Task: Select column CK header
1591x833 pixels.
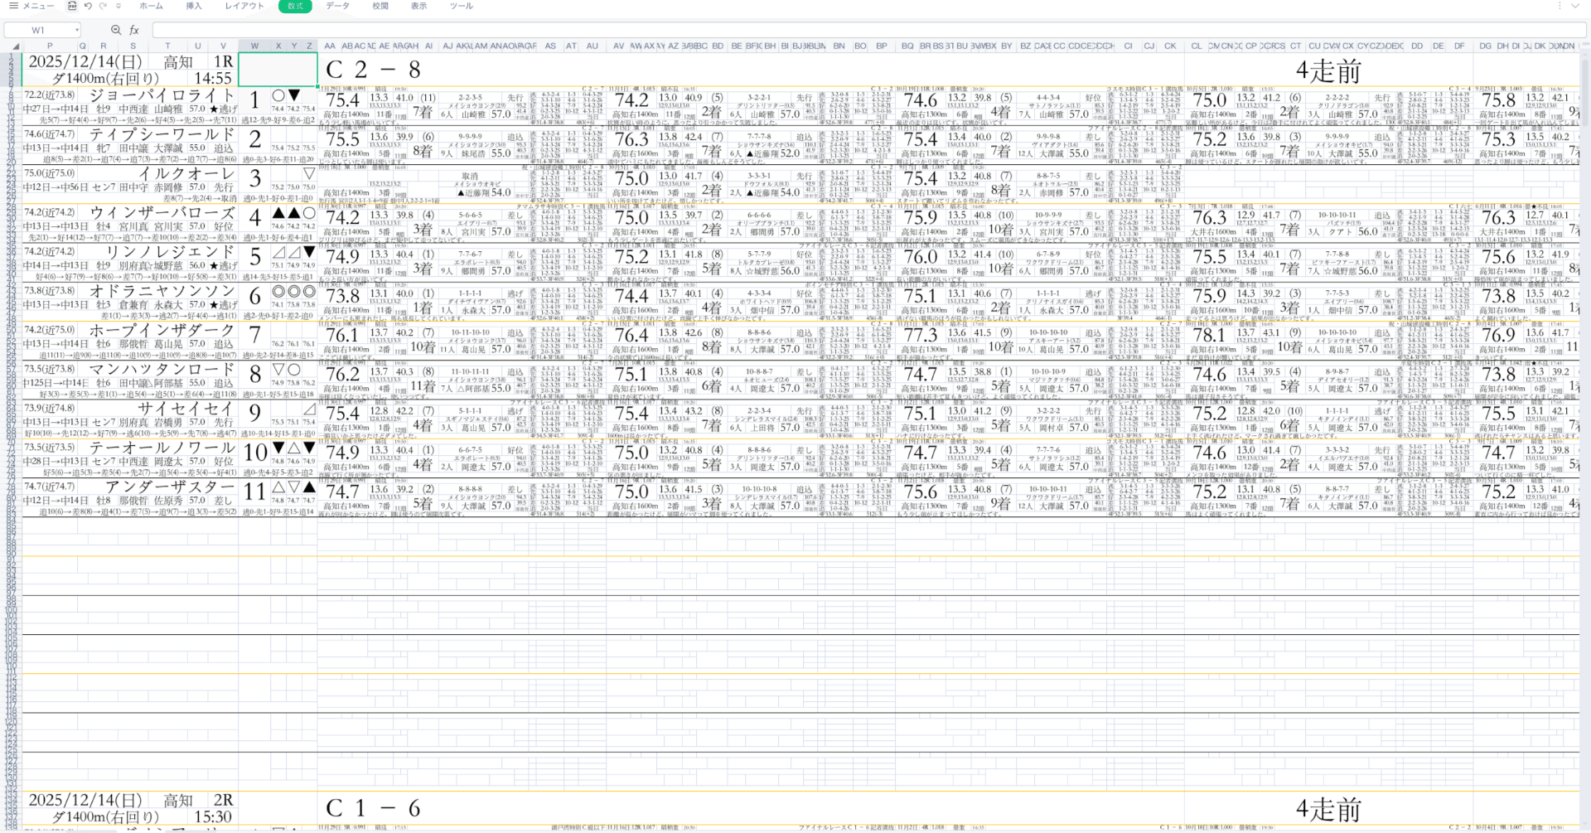Action: pos(1170,46)
